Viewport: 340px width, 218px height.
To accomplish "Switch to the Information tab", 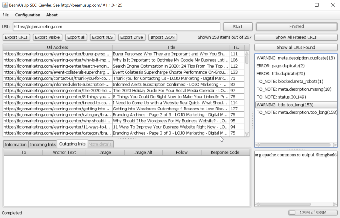I will pos(15,144).
